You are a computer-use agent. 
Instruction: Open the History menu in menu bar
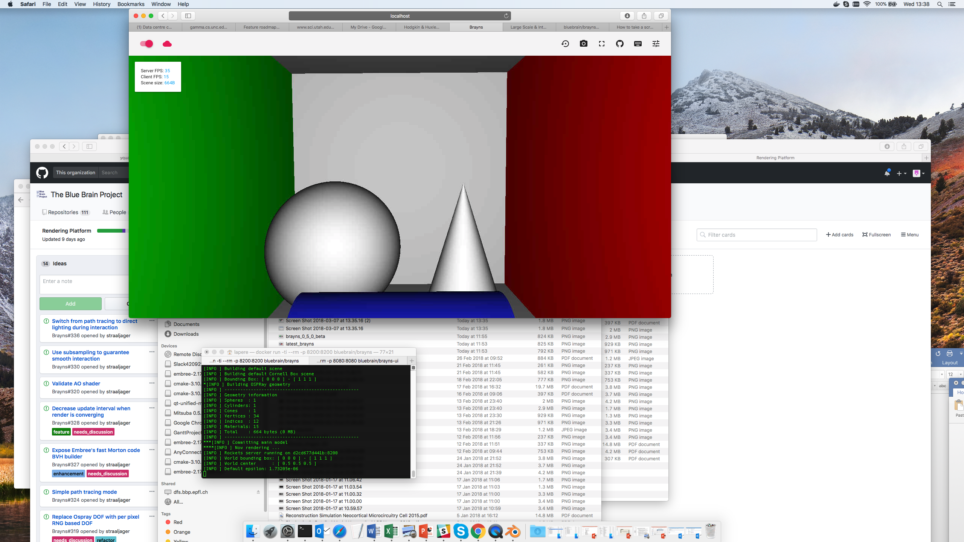102,4
